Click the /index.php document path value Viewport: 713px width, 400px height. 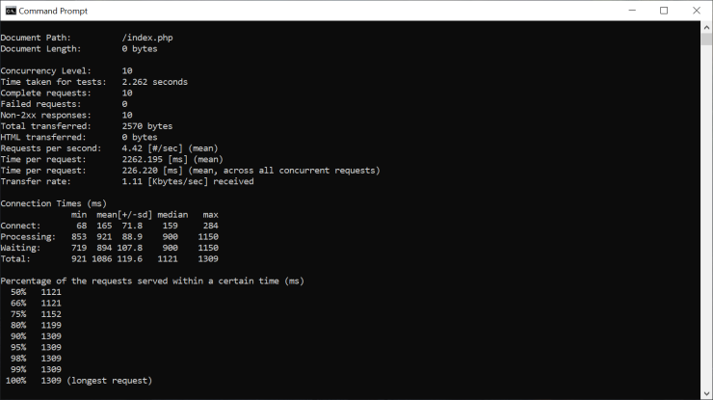147,38
